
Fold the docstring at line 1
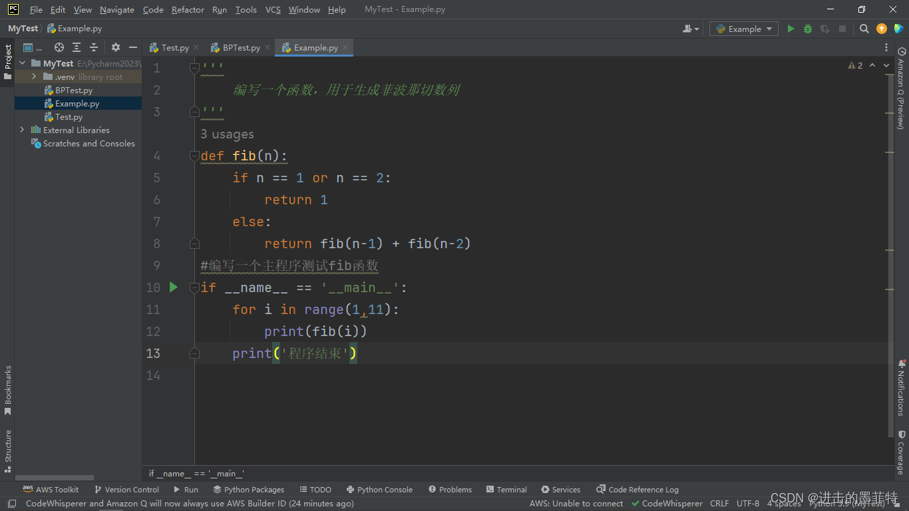[194, 68]
